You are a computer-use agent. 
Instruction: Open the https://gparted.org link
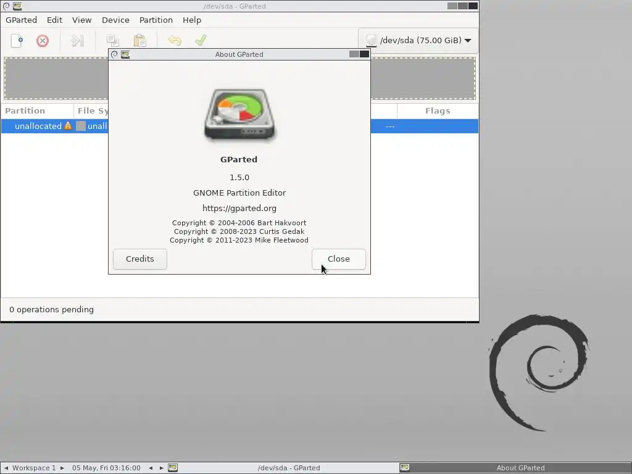point(239,209)
